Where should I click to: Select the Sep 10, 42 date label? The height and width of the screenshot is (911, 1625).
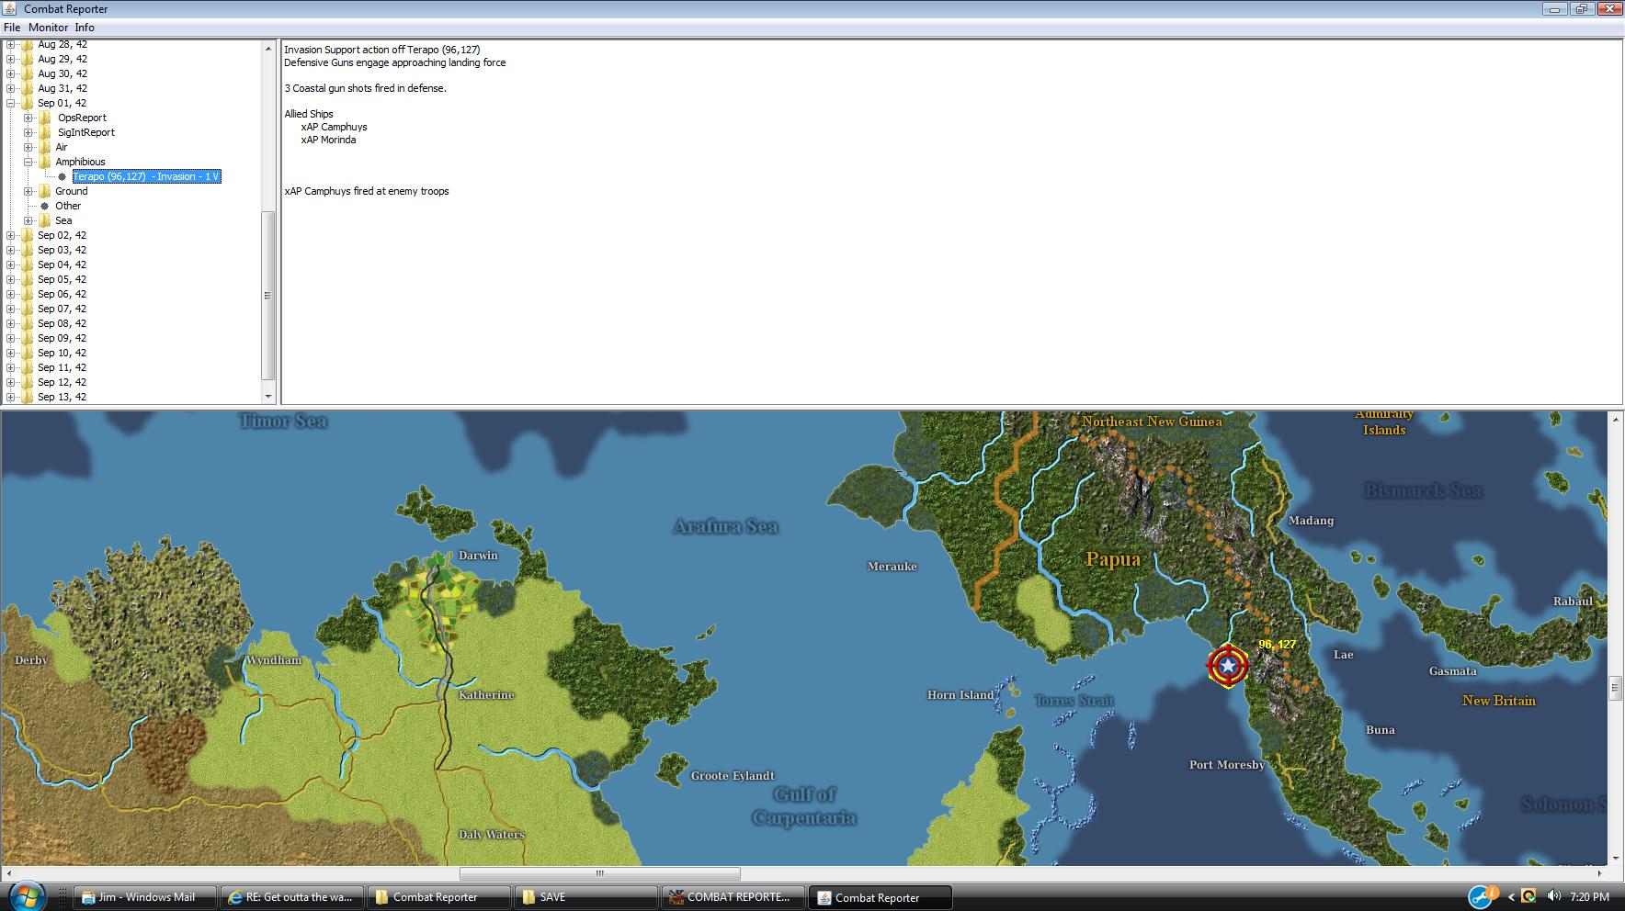point(62,353)
